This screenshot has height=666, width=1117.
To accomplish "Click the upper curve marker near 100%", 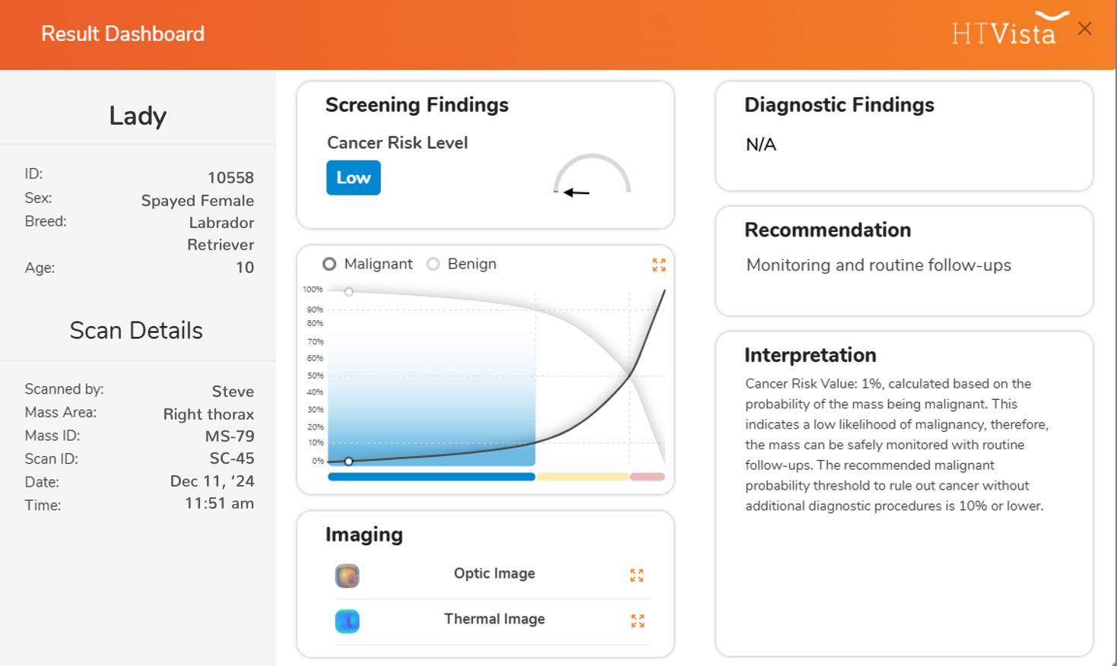I will click(x=349, y=292).
